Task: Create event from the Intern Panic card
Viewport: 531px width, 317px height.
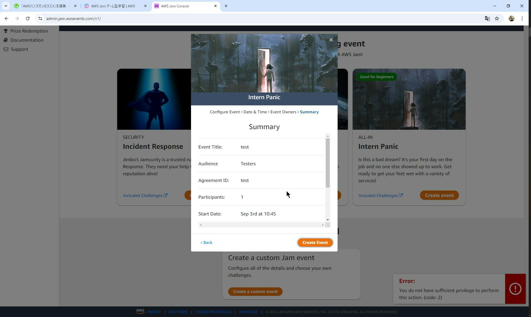Action: (439, 195)
